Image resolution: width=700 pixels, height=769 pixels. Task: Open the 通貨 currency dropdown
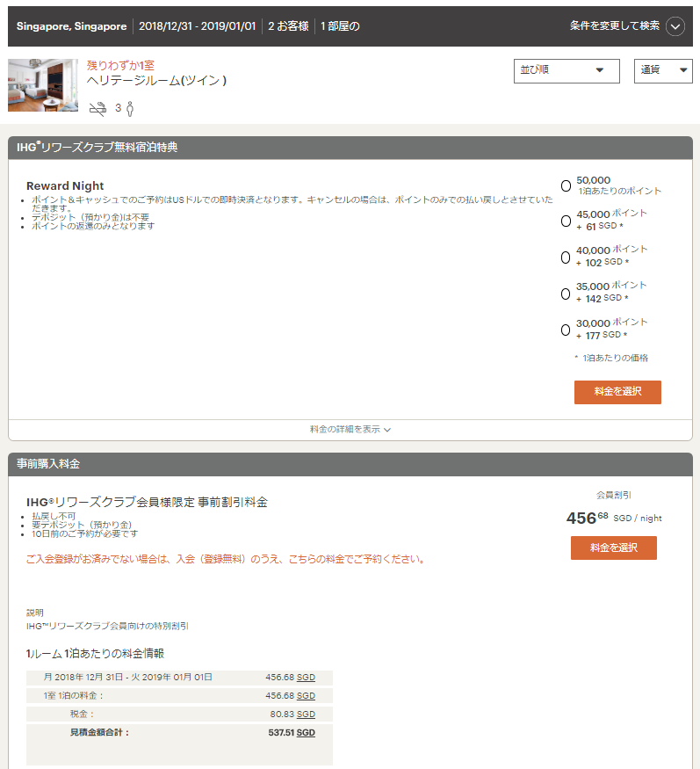tap(663, 70)
